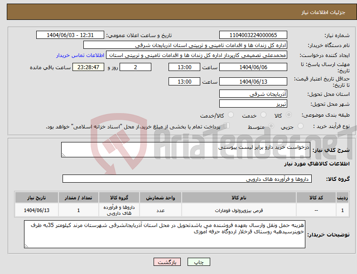Click the شرح کلی نیاز description textarea
Image resolution: width=357 pixels, height=274 pixels.
point(186,150)
